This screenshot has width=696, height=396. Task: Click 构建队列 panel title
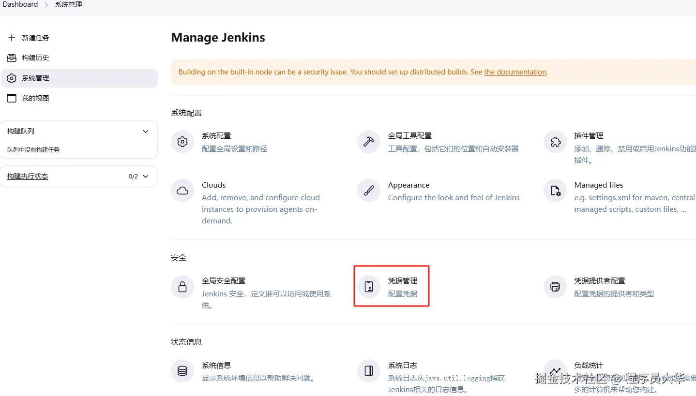click(21, 132)
